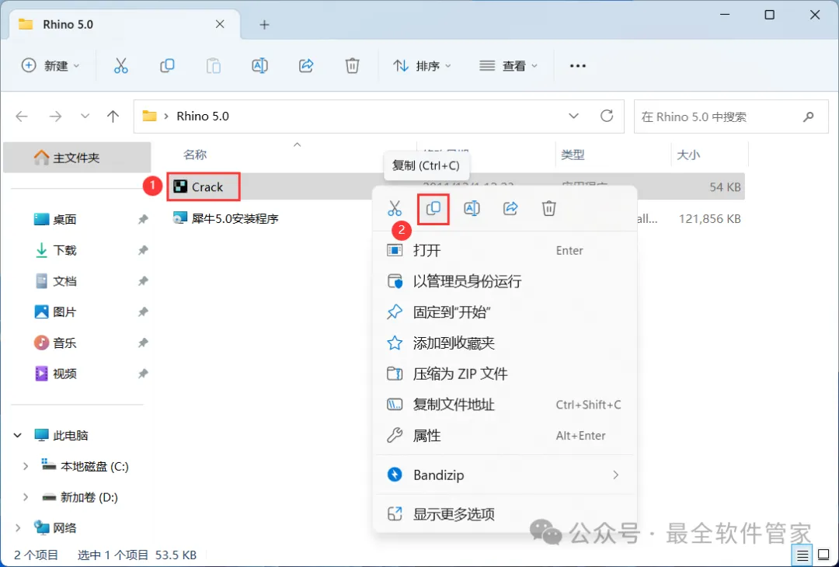Unpin 图片 with its pin icon
The width and height of the screenshot is (839, 567).
[143, 312]
